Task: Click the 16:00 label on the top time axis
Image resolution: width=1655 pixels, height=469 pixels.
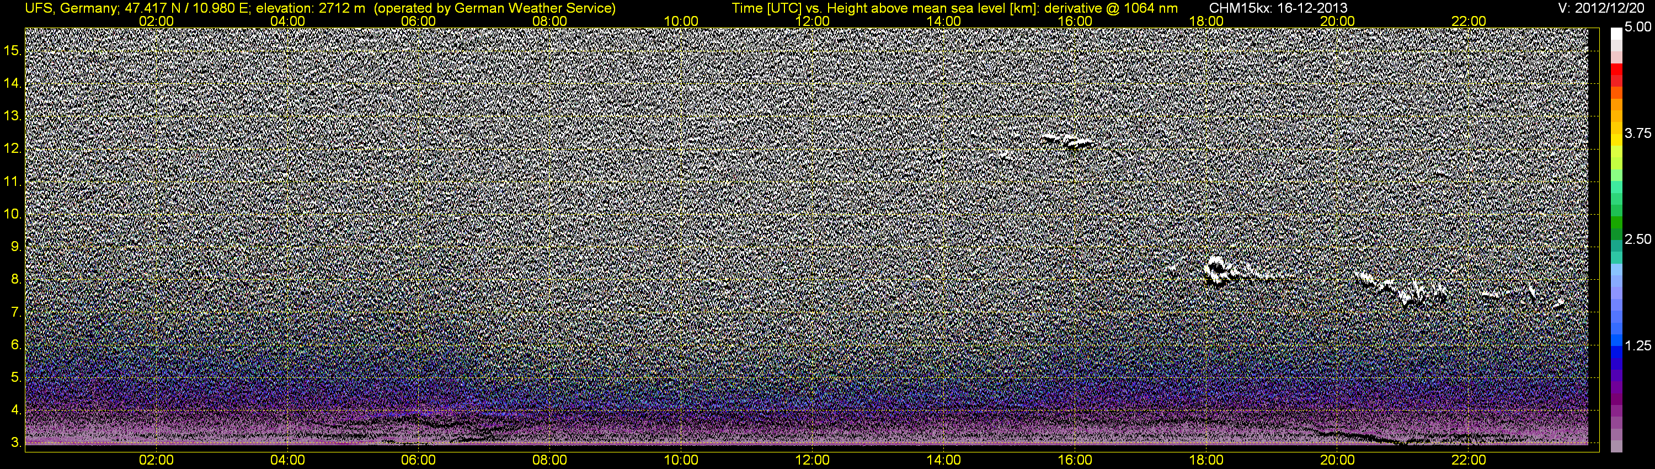Action: [x=1075, y=21]
